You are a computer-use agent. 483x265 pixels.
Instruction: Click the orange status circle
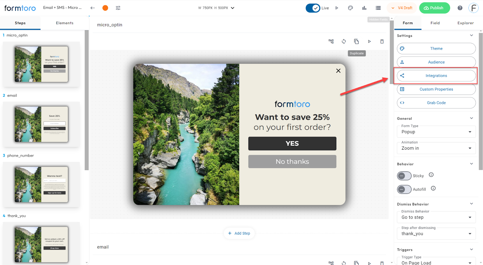105,8
